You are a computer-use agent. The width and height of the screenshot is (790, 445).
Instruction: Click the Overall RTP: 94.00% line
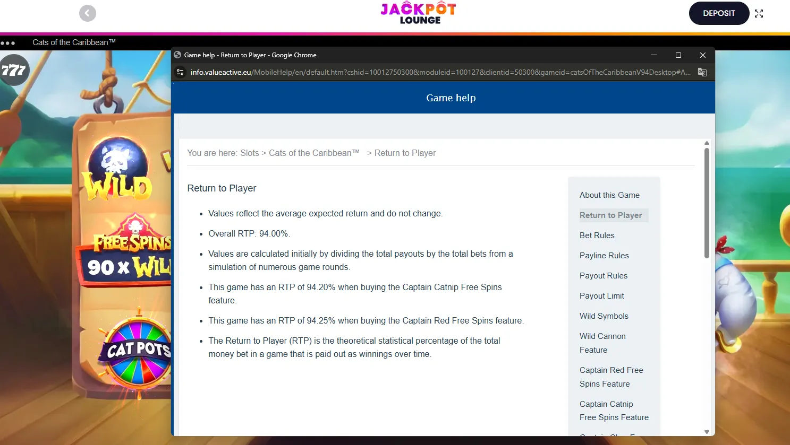click(x=249, y=234)
